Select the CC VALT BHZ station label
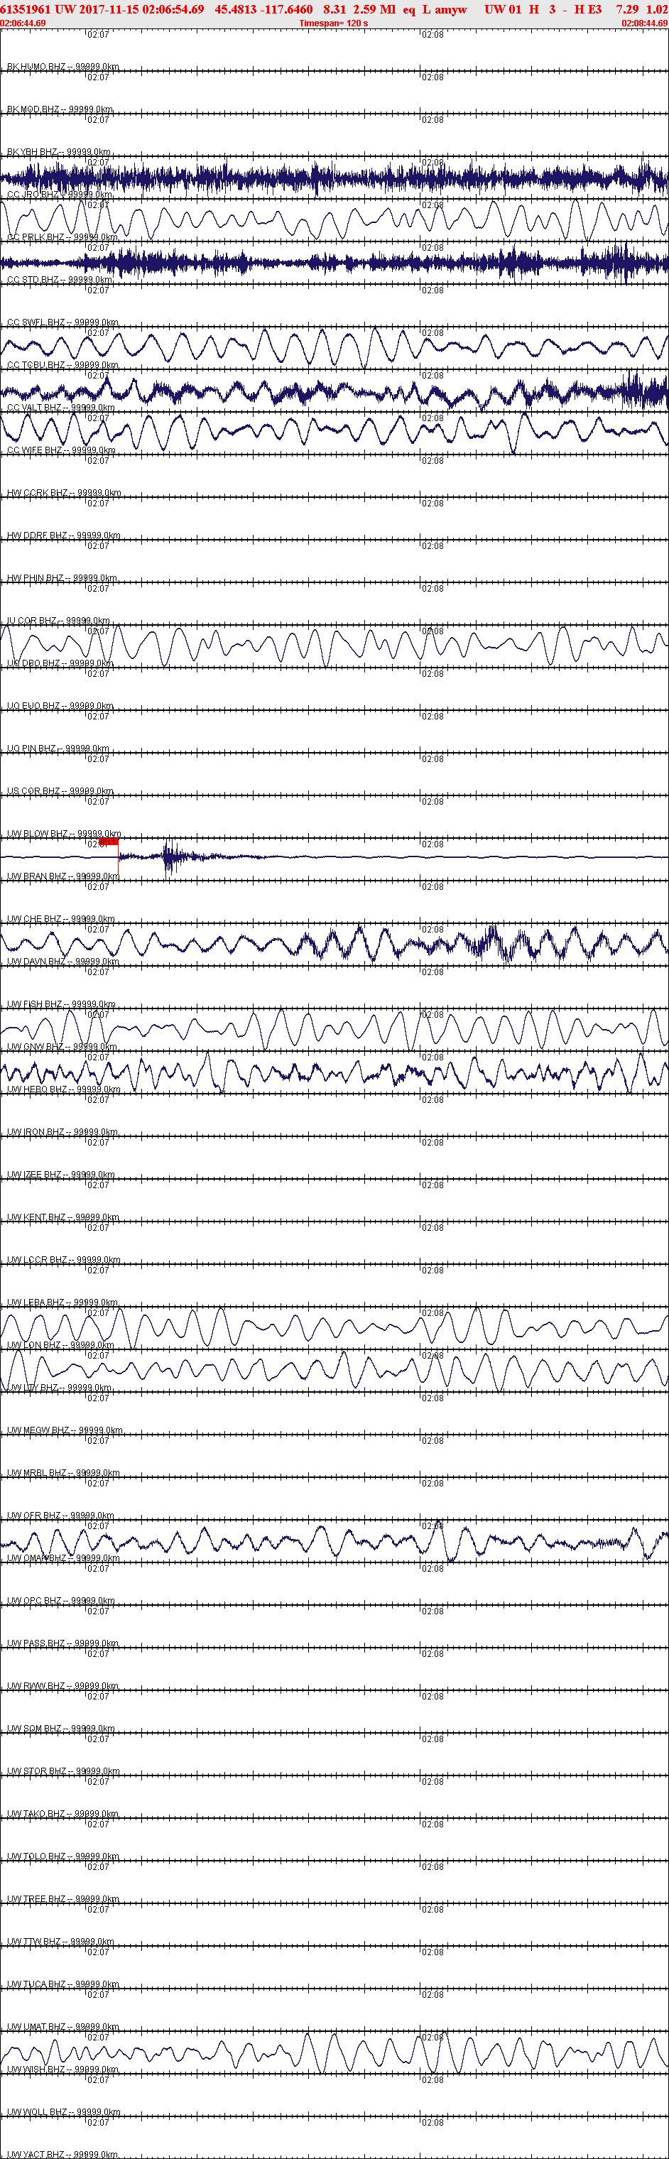This screenshot has width=669, height=2159. [61, 408]
